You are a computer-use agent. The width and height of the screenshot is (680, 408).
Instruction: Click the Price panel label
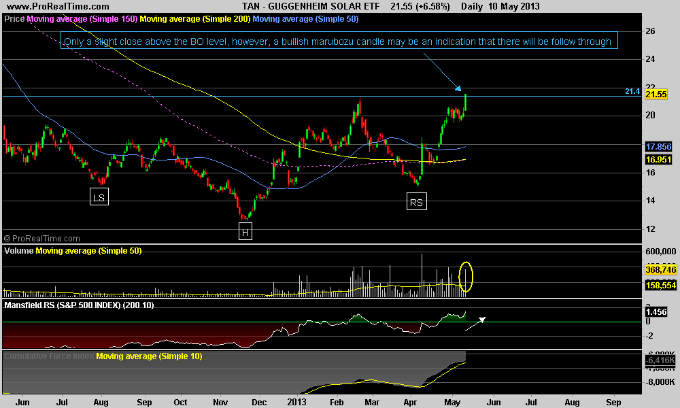pos(14,19)
